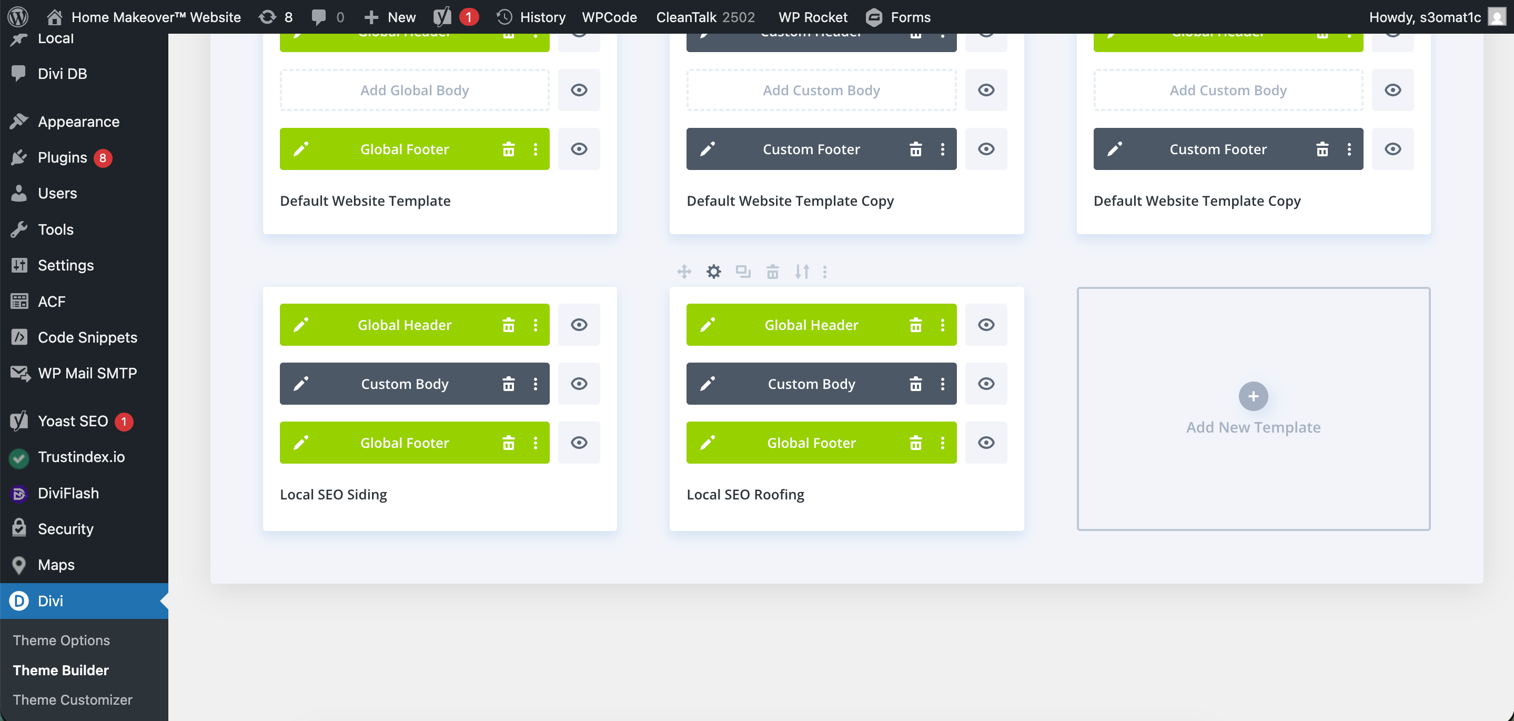Open more options for Roofing Global Footer

click(x=943, y=442)
